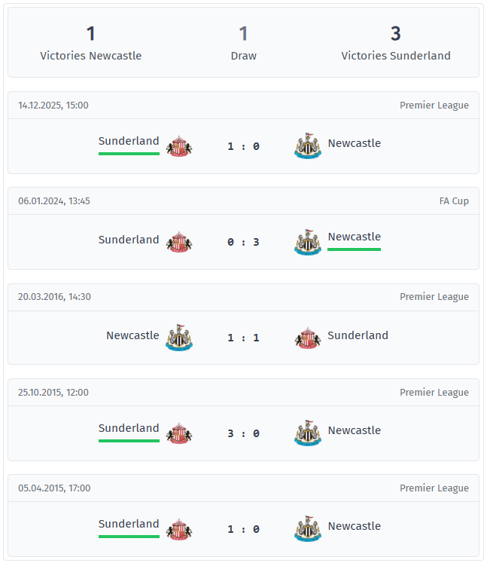
Task: Click the 1 : 0 score from 14.12.2025
Action: click(243, 146)
